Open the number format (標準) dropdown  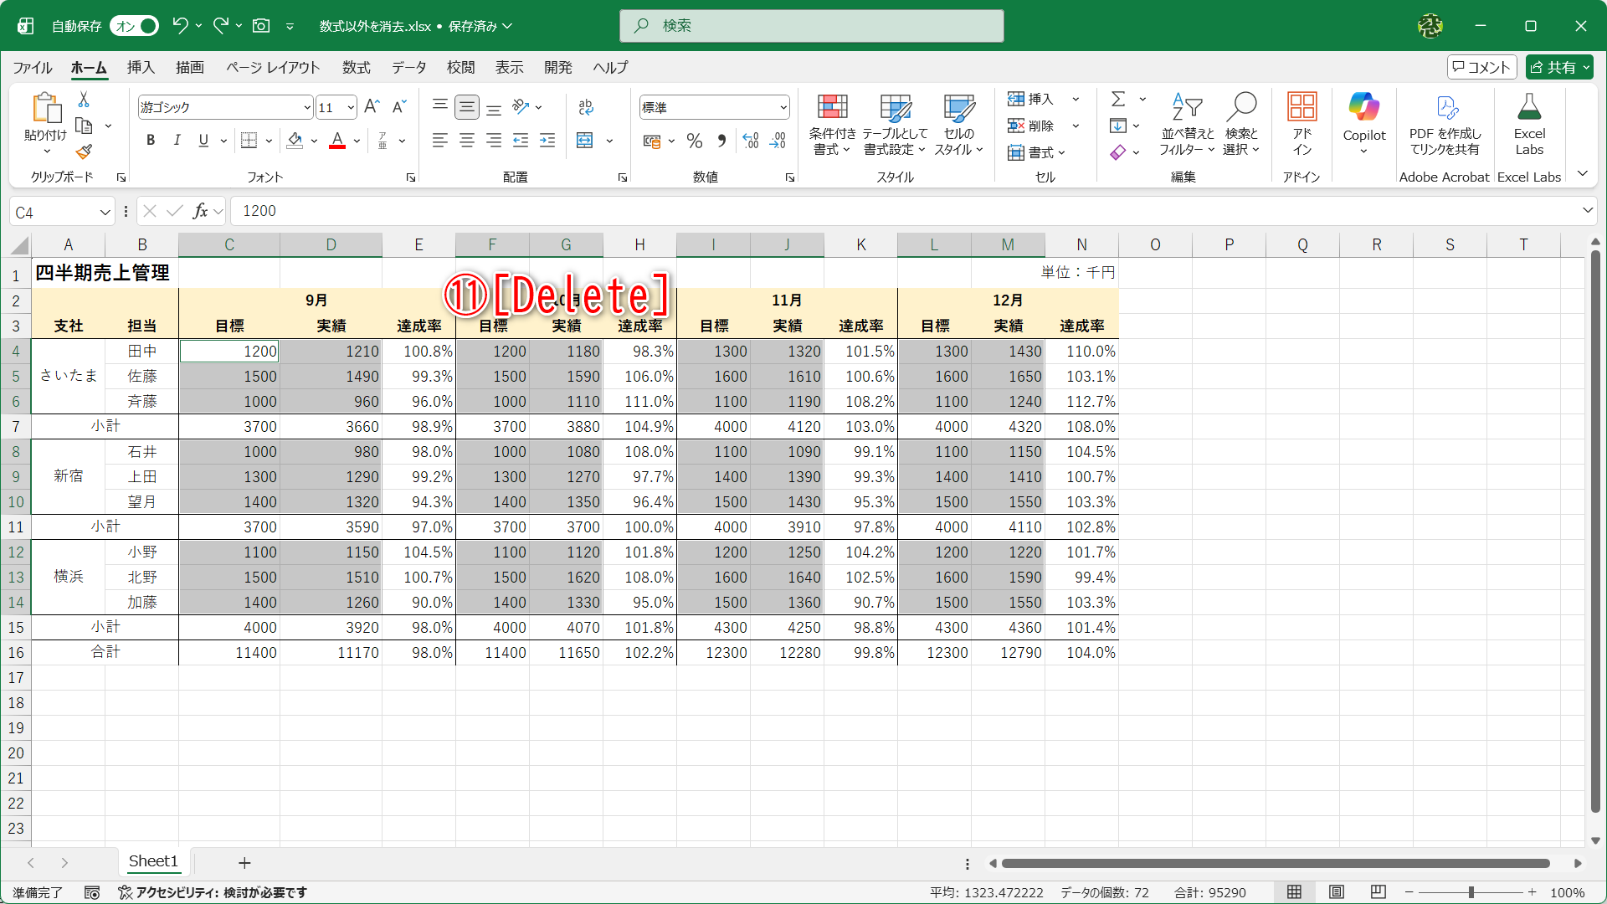(783, 108)
